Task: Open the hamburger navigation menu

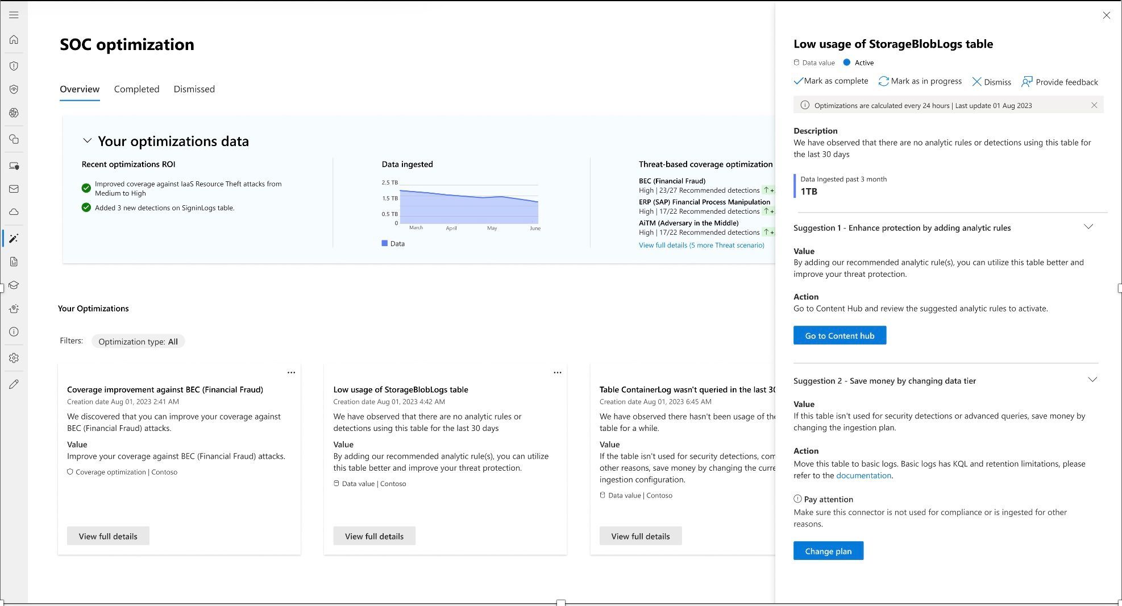Action: [x=14, y=15]
